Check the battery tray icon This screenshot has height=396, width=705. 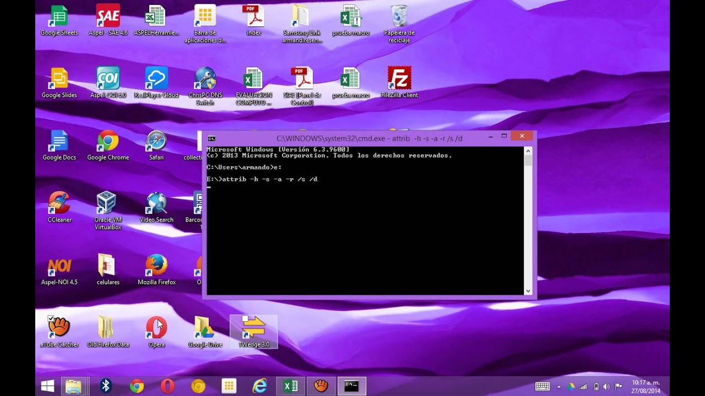coord(596,387)
